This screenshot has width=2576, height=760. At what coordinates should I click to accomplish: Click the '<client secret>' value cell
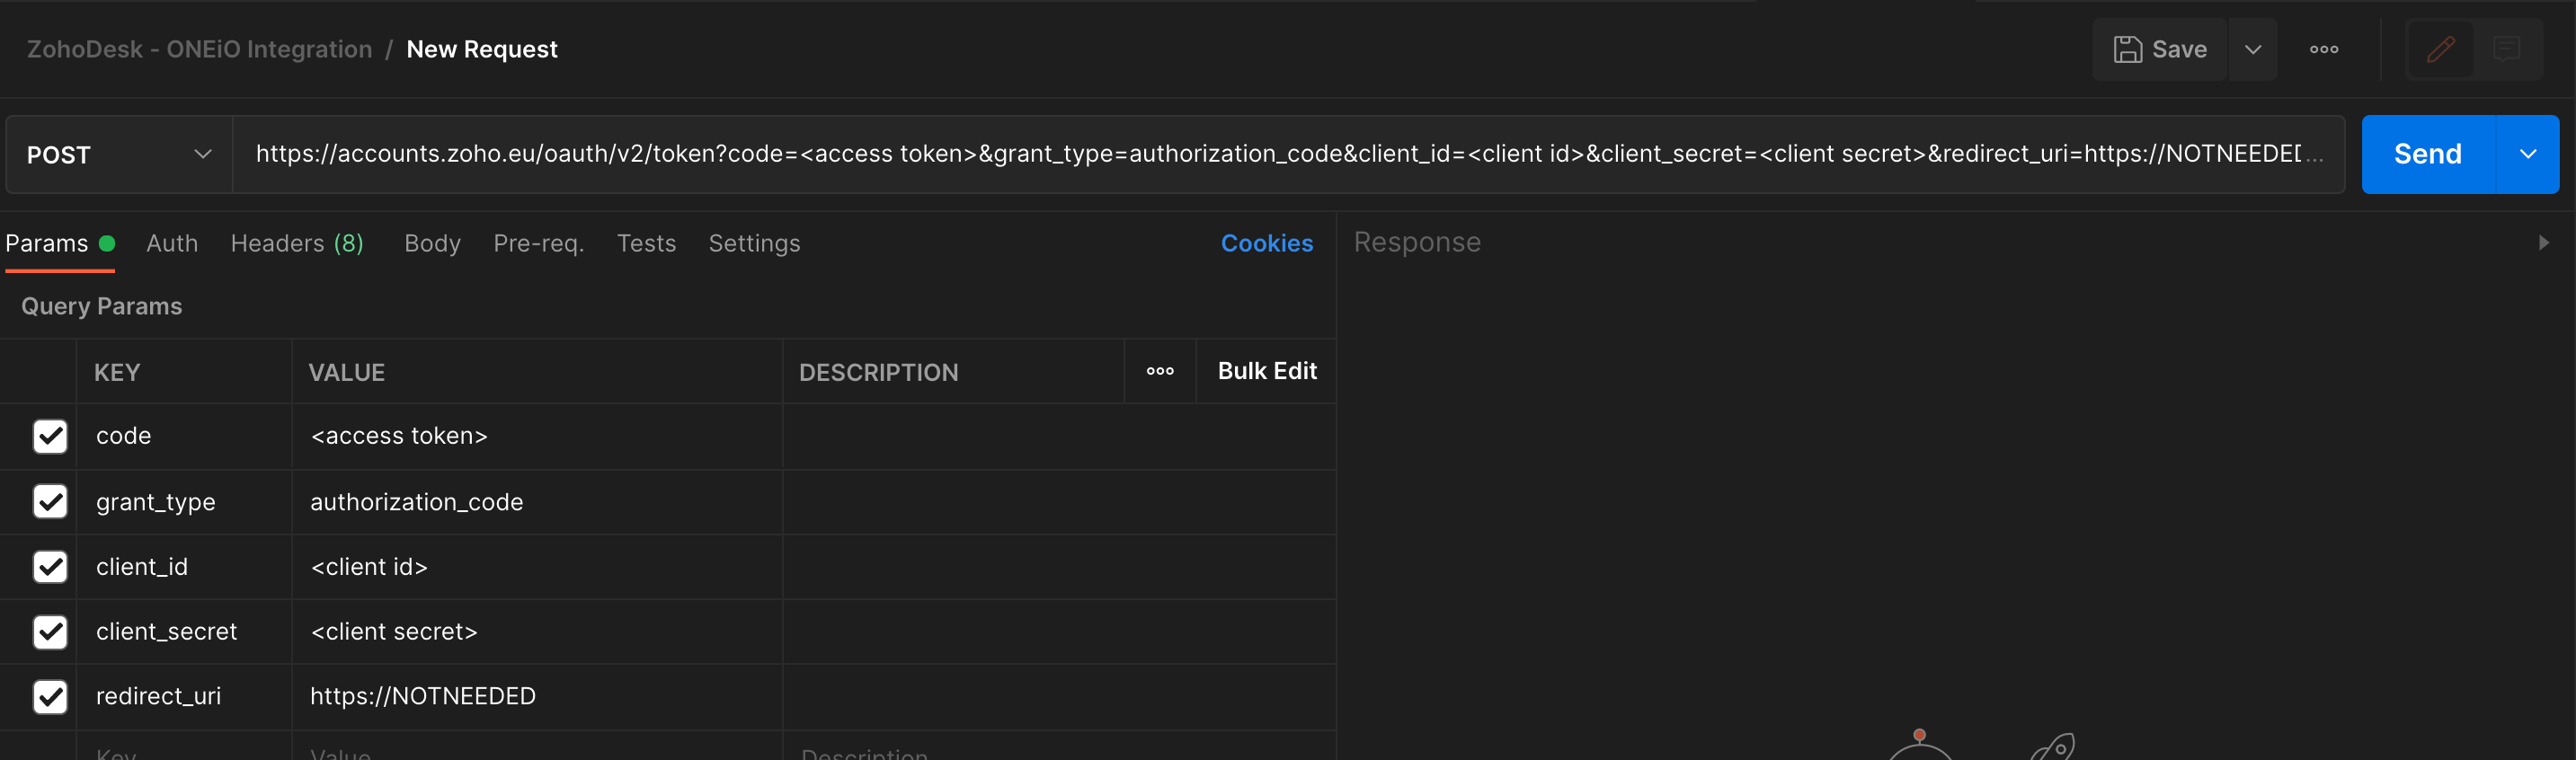537,631
